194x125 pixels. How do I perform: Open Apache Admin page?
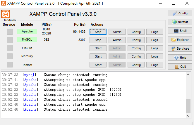(x=117, y=32)
